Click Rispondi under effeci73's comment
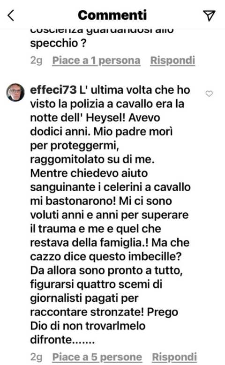Screen dimensions: 225x365 point(174,357)
